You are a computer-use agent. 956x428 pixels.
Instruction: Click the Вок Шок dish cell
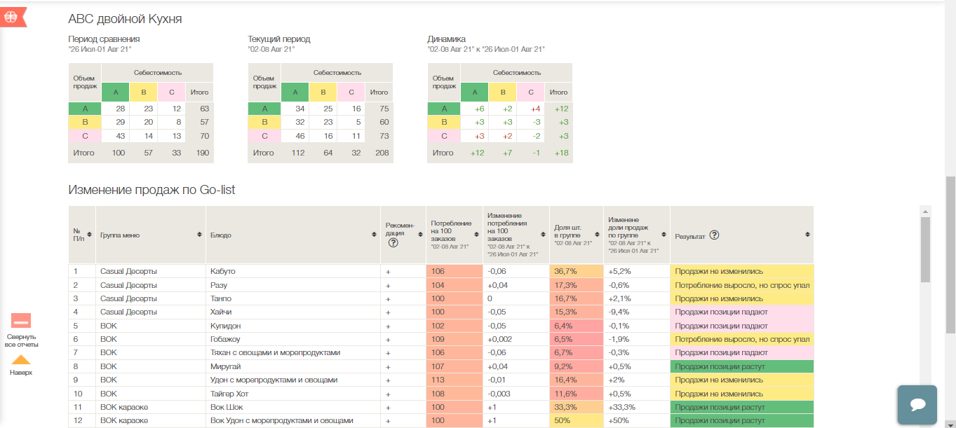tap(293, 407)
